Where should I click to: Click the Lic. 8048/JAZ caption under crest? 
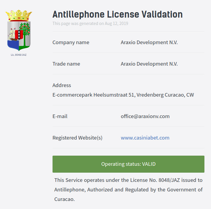tap(19, 55)
